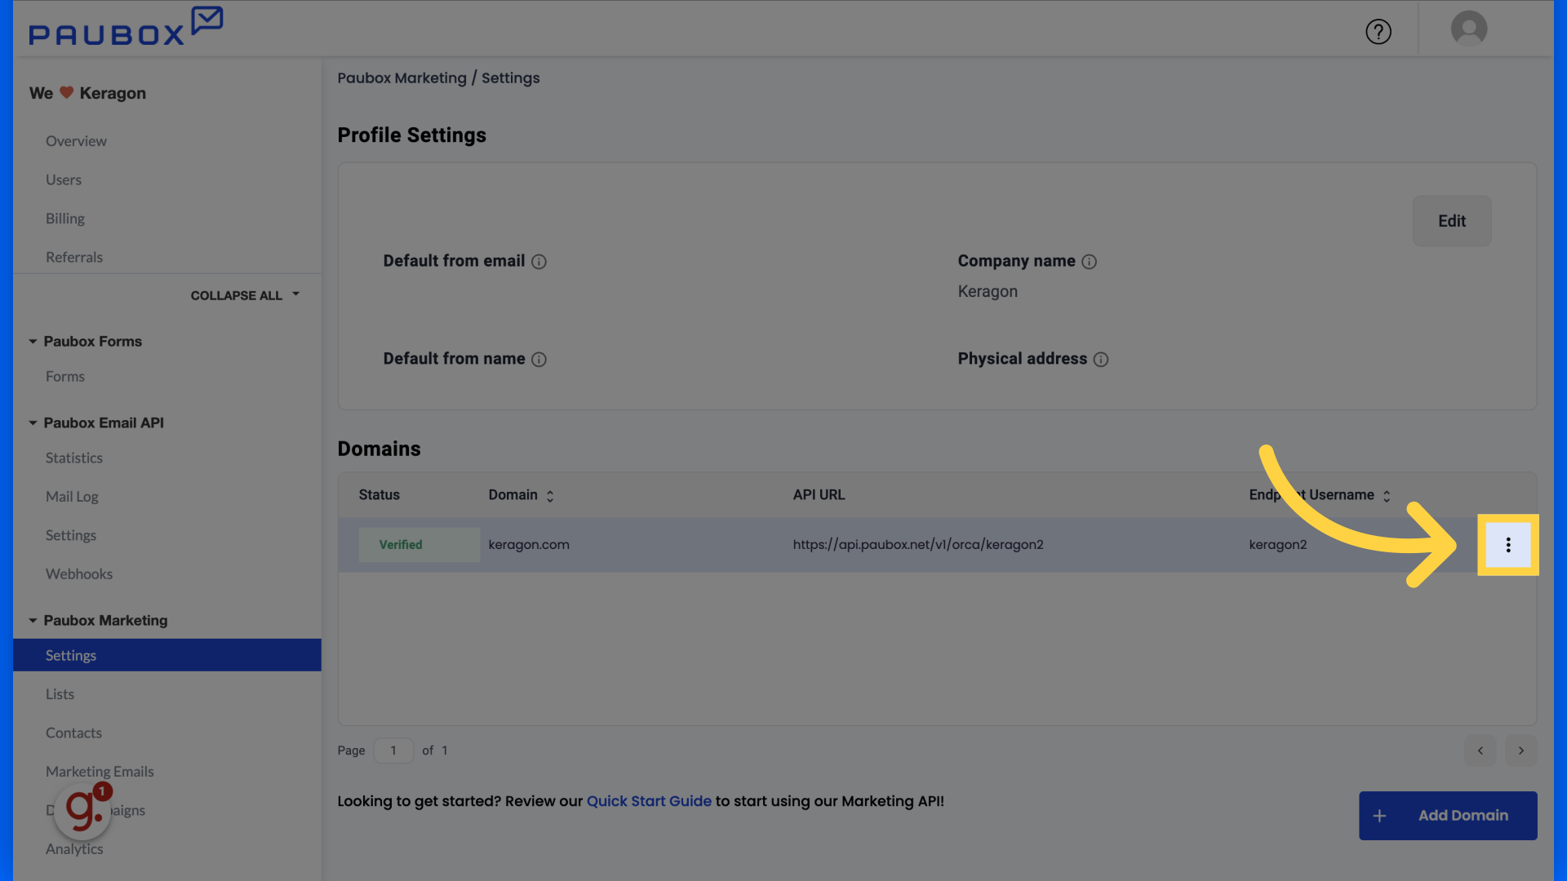1567x881 pixels.
Task: Click the Paubox Marketing breadcrumb
Action: coord(402,78)
